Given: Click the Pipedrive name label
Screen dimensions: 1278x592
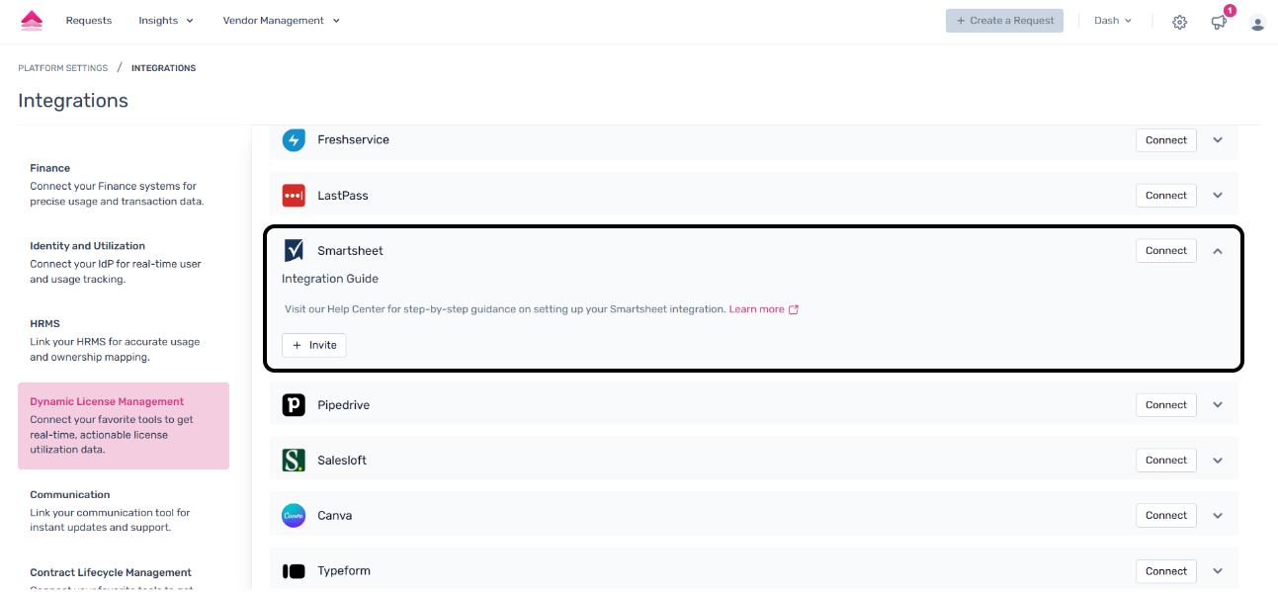Looking at the screenshot, I should [343, 405].
